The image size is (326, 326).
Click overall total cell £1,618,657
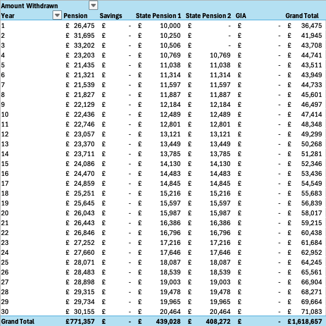[x=305, y=322]
